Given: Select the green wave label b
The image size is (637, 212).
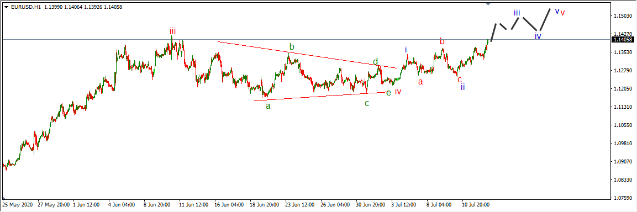Looking at the screenshot, I should pos(292,47).
